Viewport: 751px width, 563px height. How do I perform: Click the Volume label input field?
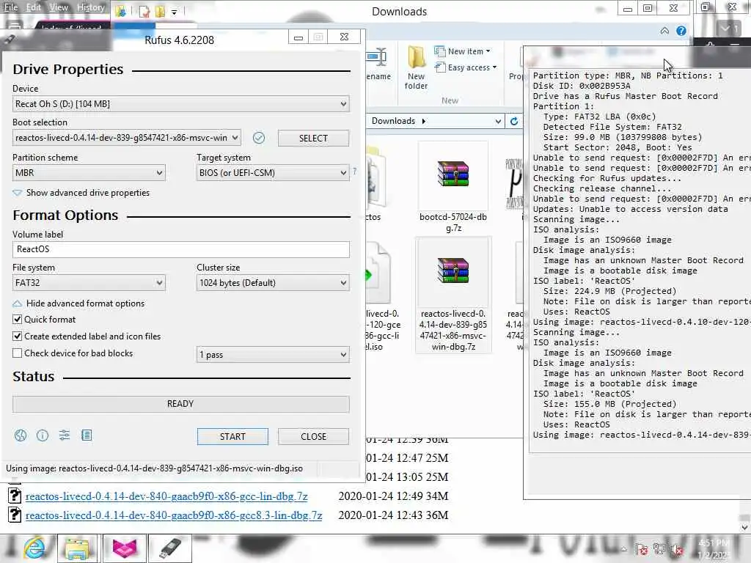tap(181, 249)
